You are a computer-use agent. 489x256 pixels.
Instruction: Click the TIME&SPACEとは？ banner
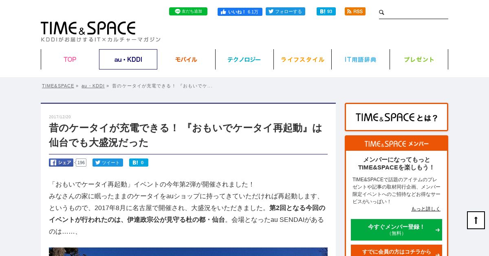pyautogui.click(x=396, y=117)
